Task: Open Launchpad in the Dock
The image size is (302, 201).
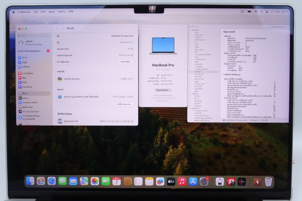Action: 41,181
